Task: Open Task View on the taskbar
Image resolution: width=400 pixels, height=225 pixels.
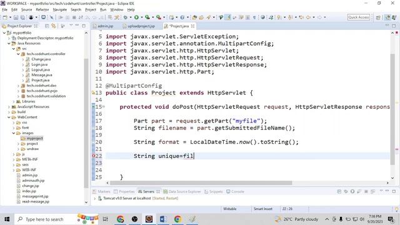Action: click(105, 219)
